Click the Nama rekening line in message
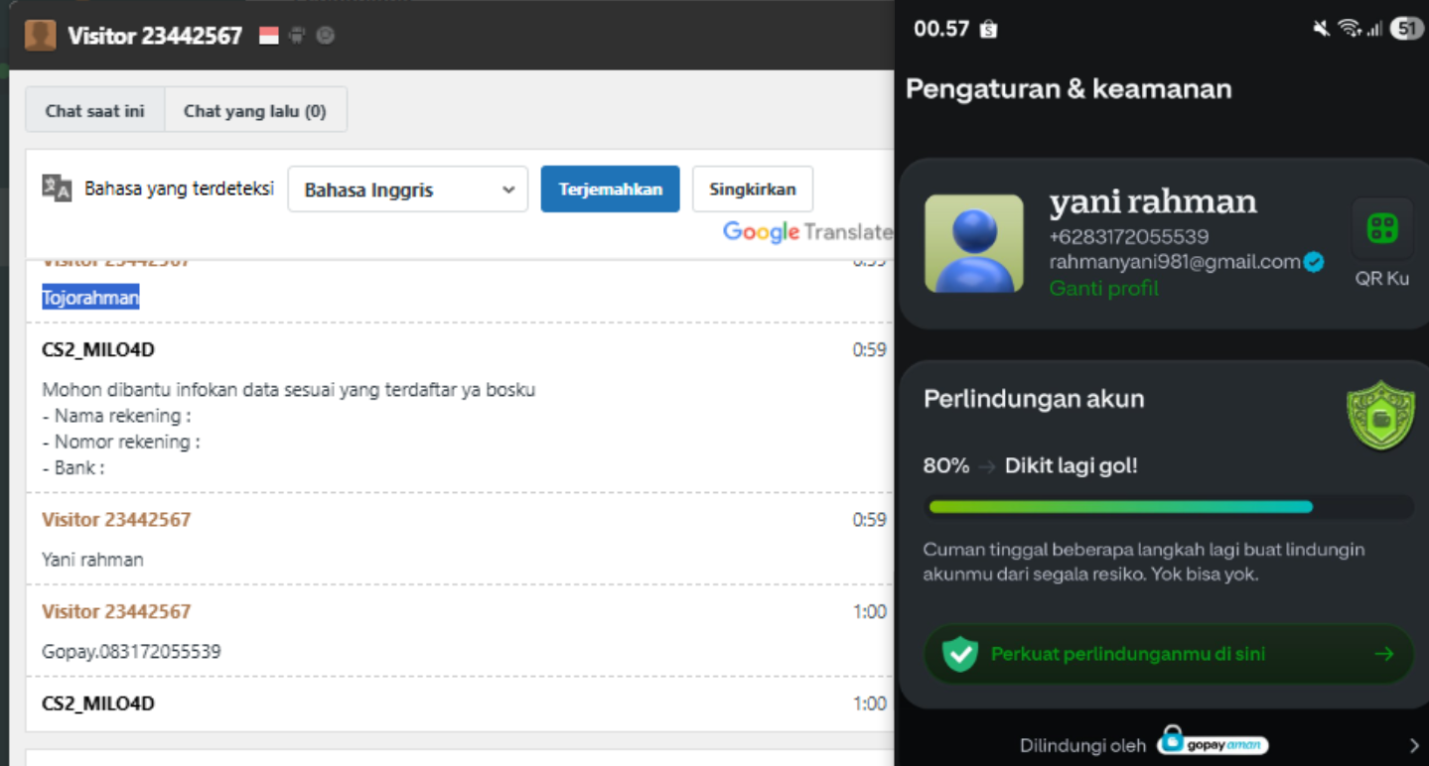 point(116,416)
